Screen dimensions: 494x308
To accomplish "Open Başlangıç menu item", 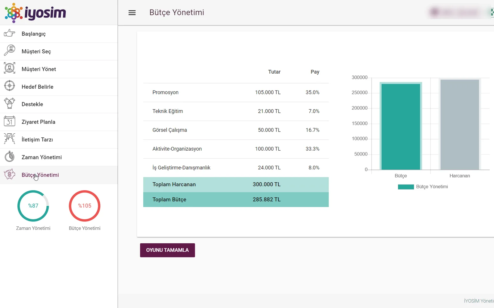I will [x=59, y=34].
